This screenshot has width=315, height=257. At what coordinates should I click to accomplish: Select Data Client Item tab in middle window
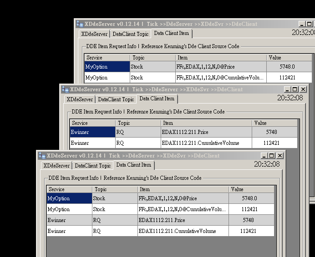point(157,99)
